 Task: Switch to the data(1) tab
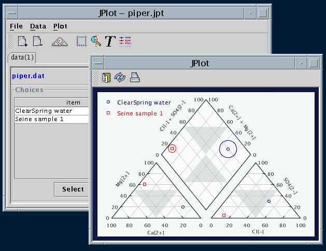click(x=22, y=57)
